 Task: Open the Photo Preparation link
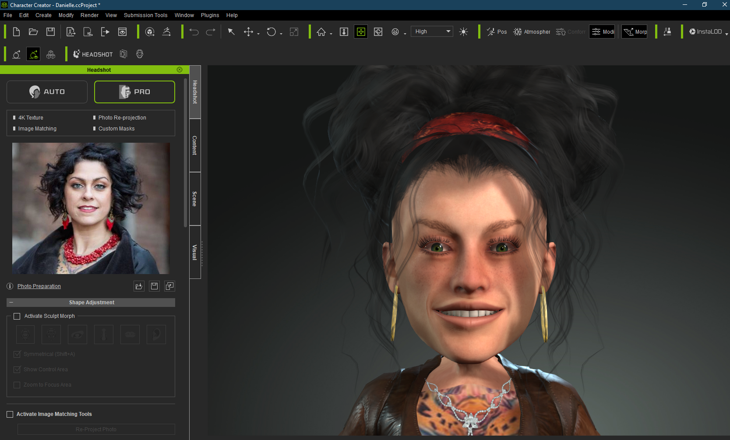point(39,286)
